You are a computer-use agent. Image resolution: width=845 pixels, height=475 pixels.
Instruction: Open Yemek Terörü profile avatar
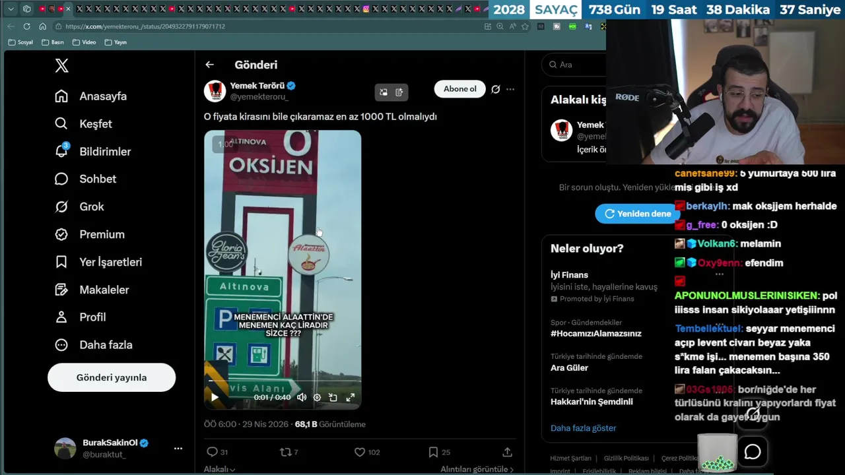[x=215, y=91]
